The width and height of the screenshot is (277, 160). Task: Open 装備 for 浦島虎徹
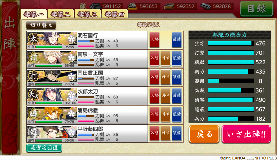tap(177, 114)
